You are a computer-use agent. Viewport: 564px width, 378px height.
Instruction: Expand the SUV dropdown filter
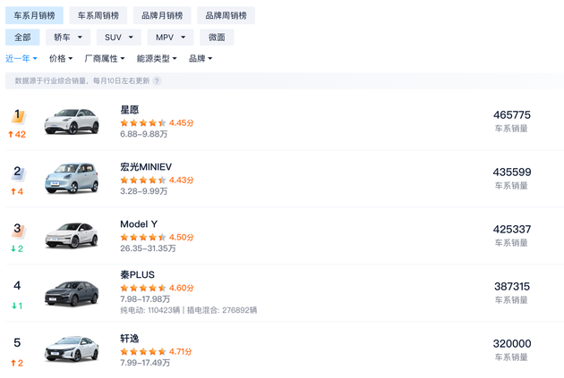coord(119,38)
